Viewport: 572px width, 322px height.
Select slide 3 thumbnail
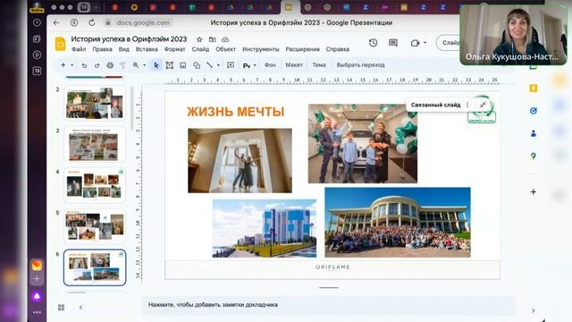click(95, 145)
